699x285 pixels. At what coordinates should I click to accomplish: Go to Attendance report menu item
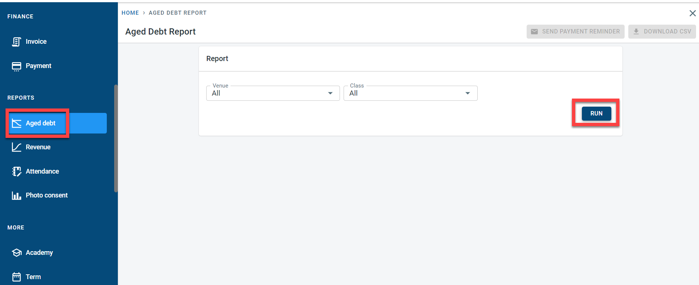(42, 171)
